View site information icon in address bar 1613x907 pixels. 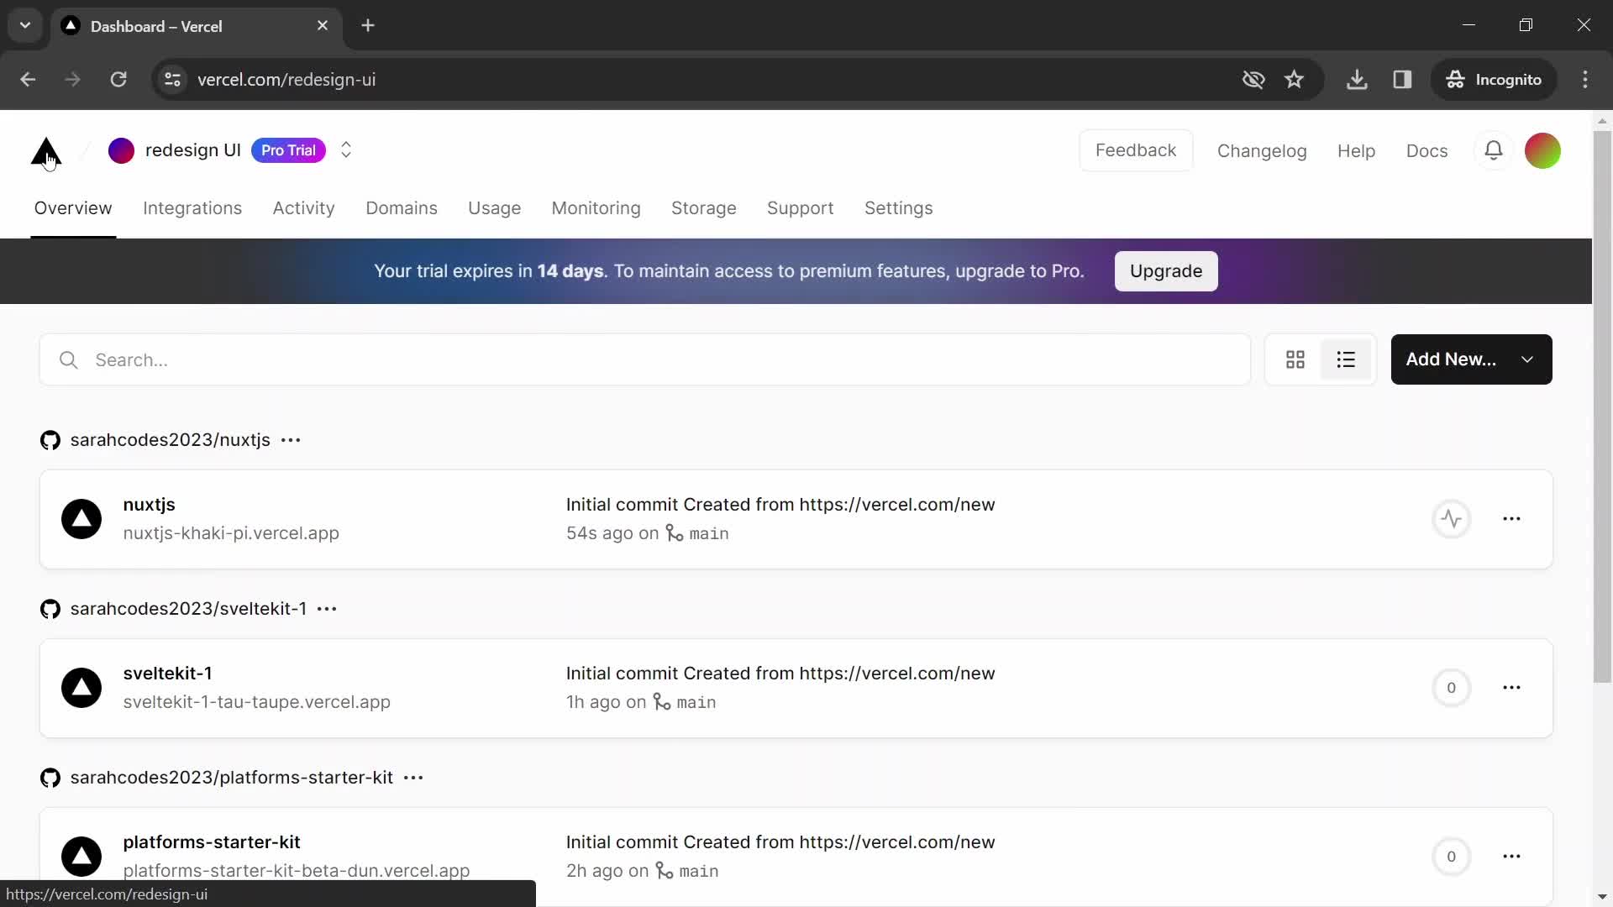pos(172,80)
